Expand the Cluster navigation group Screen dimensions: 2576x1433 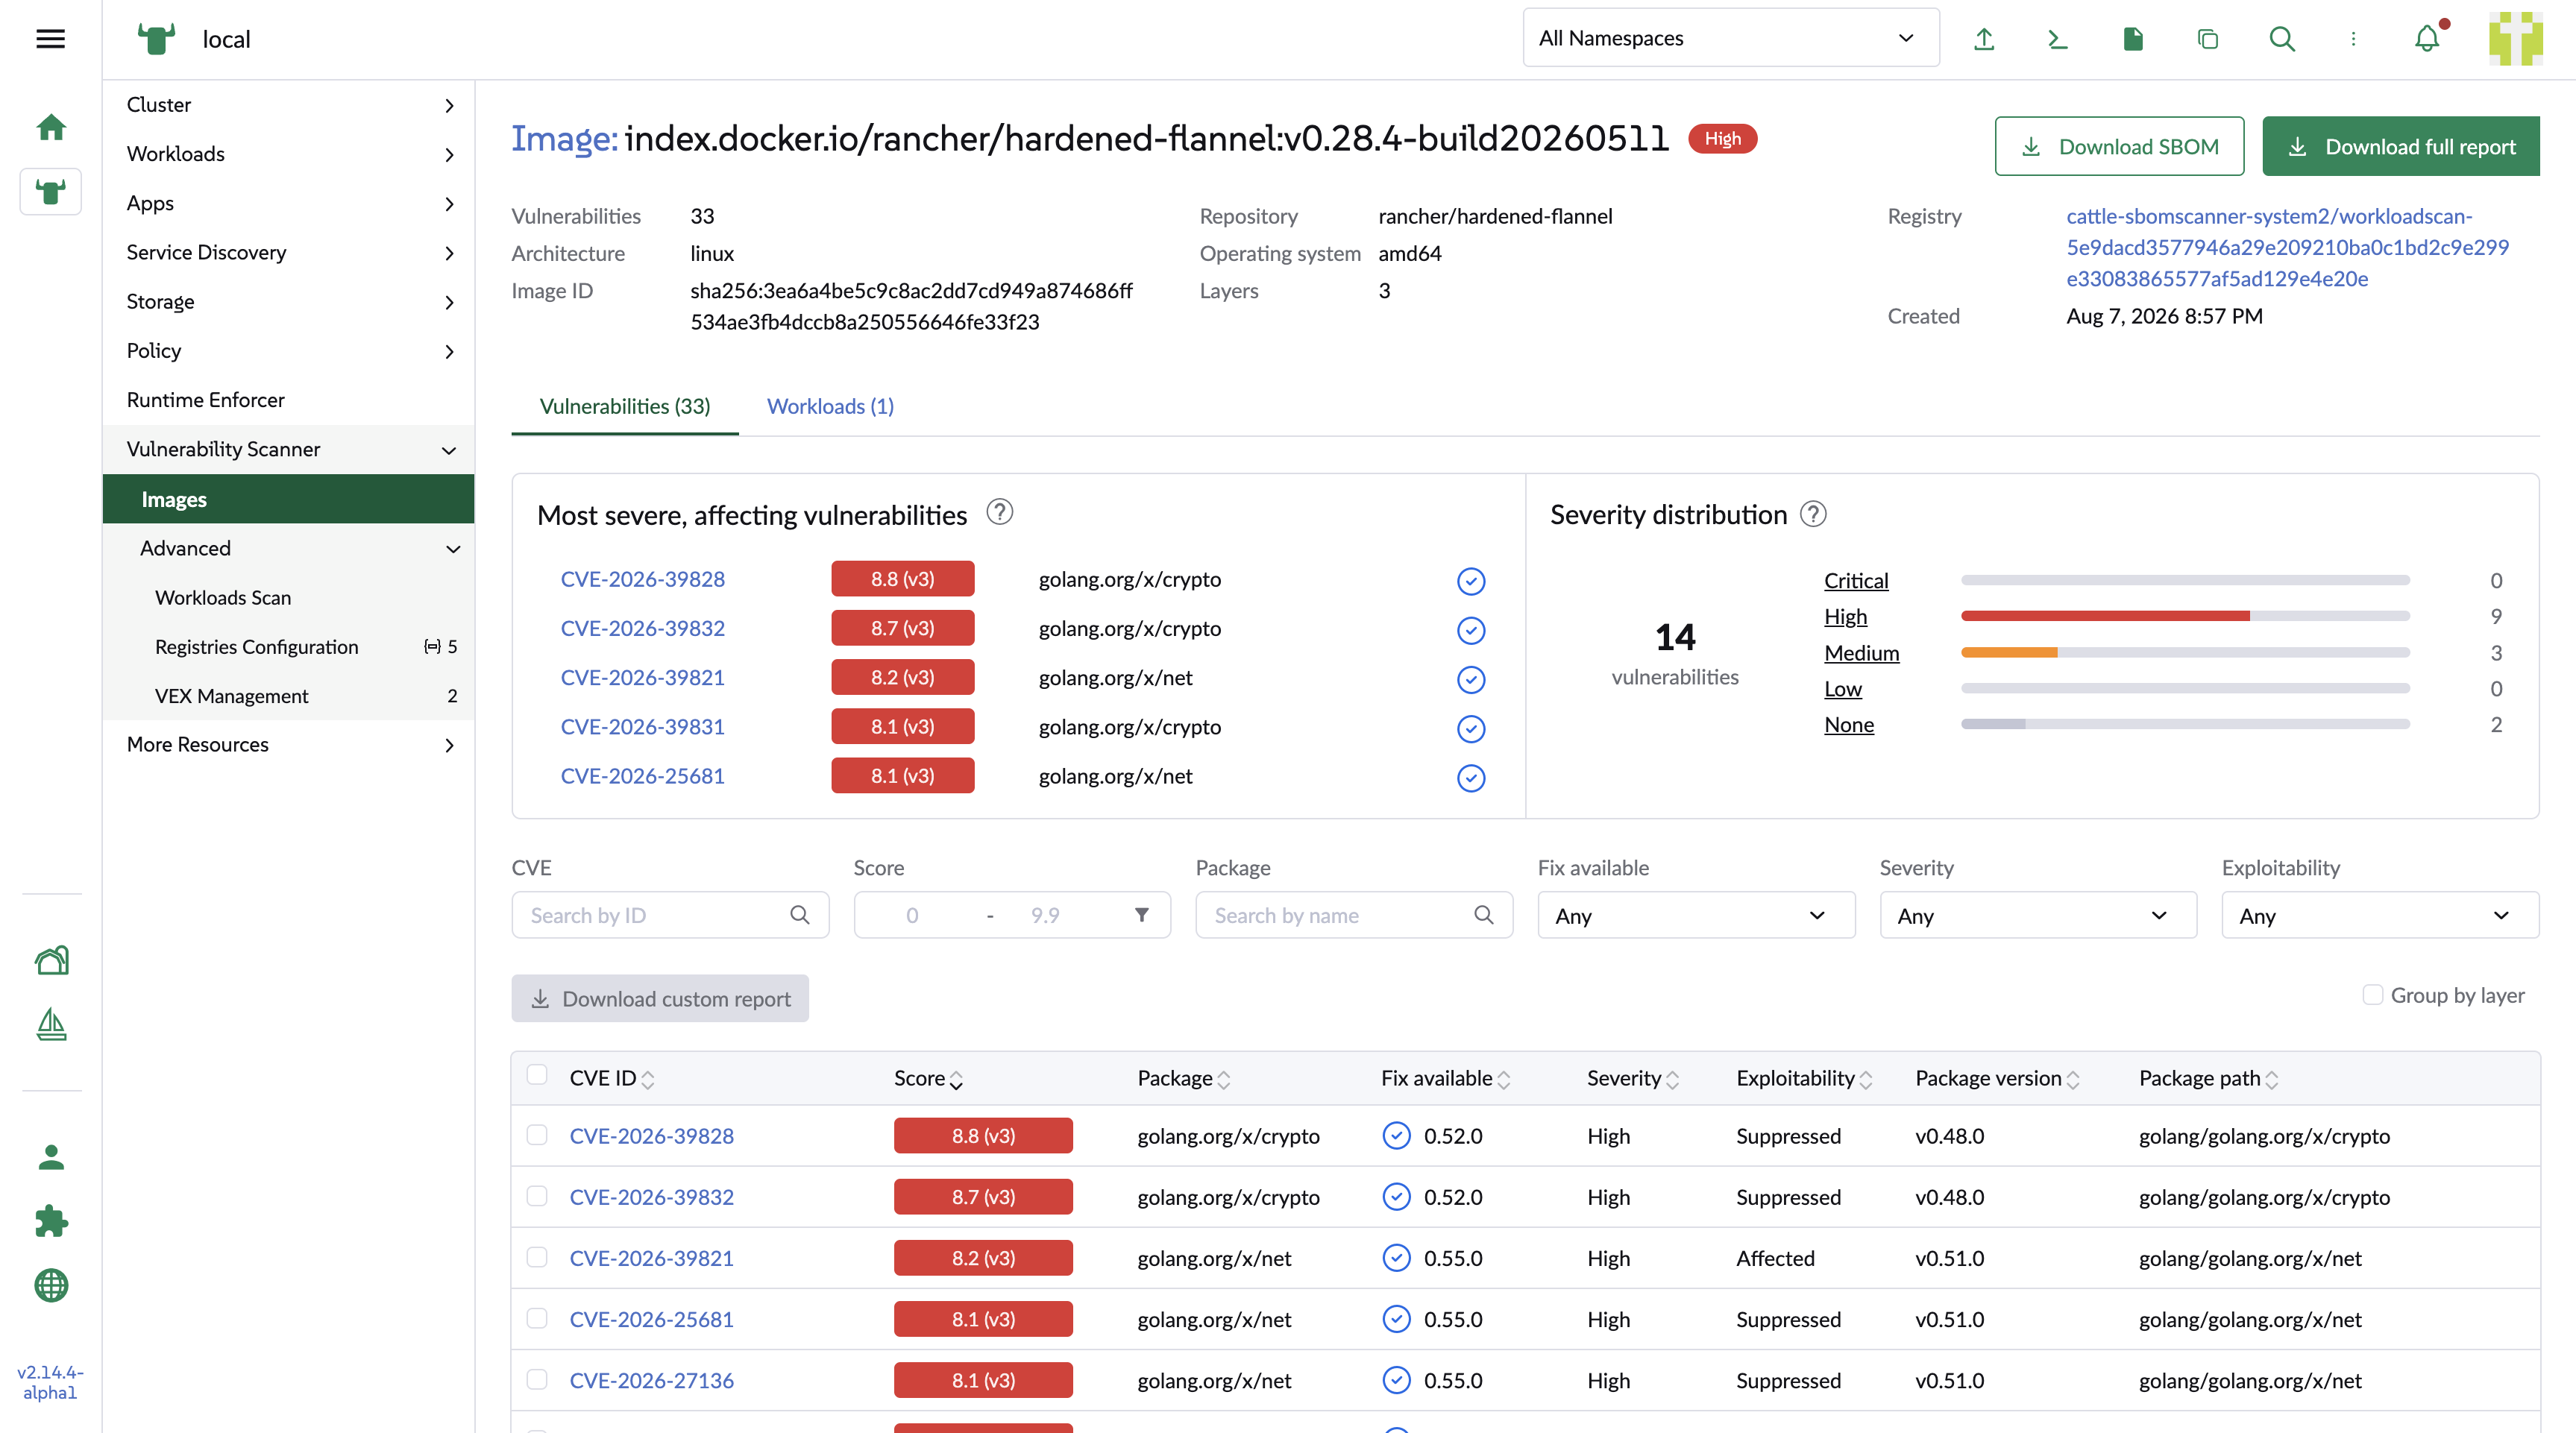pos(289,105)
